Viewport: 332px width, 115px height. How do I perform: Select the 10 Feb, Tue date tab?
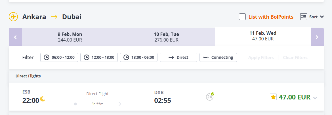click(166, 37)
